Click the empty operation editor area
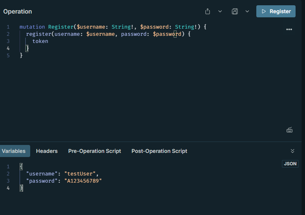 point(148,93)
